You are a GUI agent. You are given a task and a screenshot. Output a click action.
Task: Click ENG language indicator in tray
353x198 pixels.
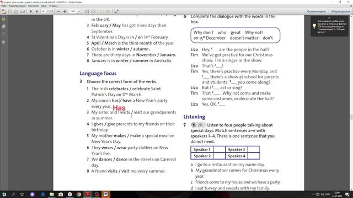click(x=328, y=194)
